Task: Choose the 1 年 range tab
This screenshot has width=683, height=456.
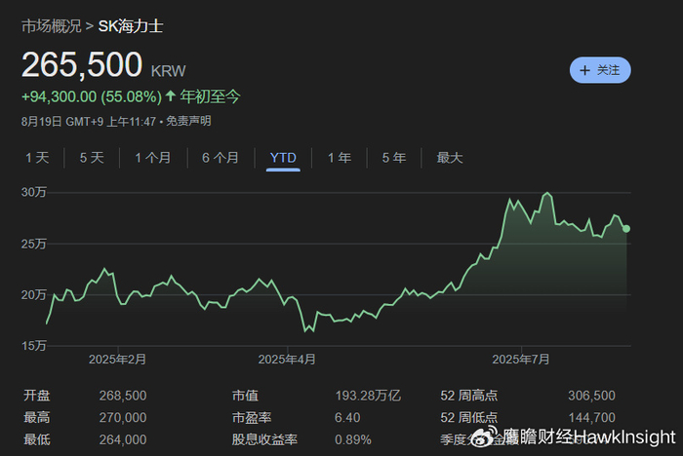Action: (x=340, y=158)
